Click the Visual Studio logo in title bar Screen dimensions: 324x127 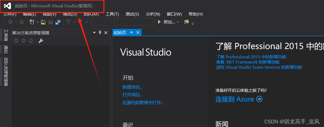[x=8, y=6]
